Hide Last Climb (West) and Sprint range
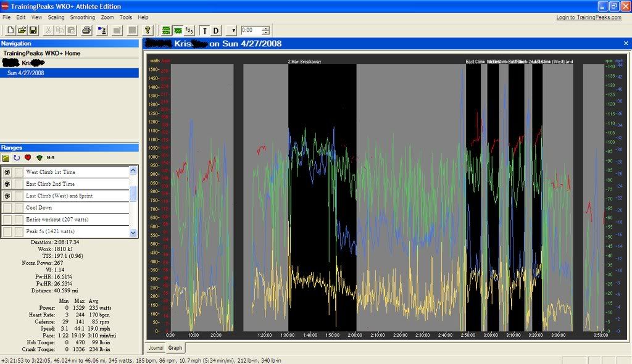 (x=7, y=196)
